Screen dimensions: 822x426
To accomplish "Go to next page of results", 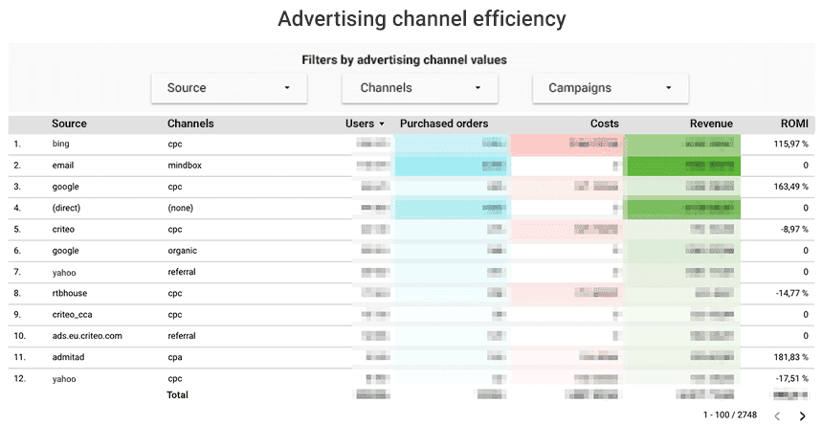I will point(802,415).
